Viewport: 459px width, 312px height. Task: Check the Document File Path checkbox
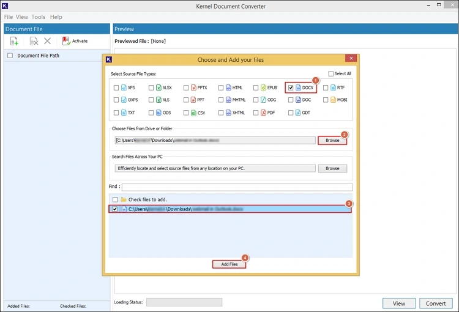10,56
